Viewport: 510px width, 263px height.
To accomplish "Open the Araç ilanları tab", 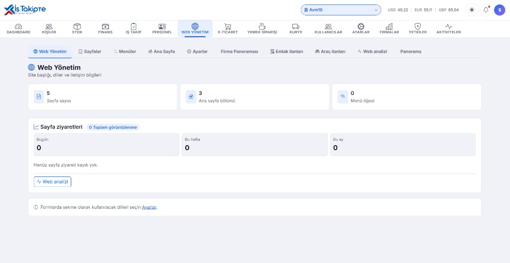I will click(330, 52).
